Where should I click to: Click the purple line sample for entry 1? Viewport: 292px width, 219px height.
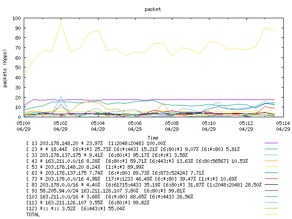pyautogui.click(x=271, y=143)
